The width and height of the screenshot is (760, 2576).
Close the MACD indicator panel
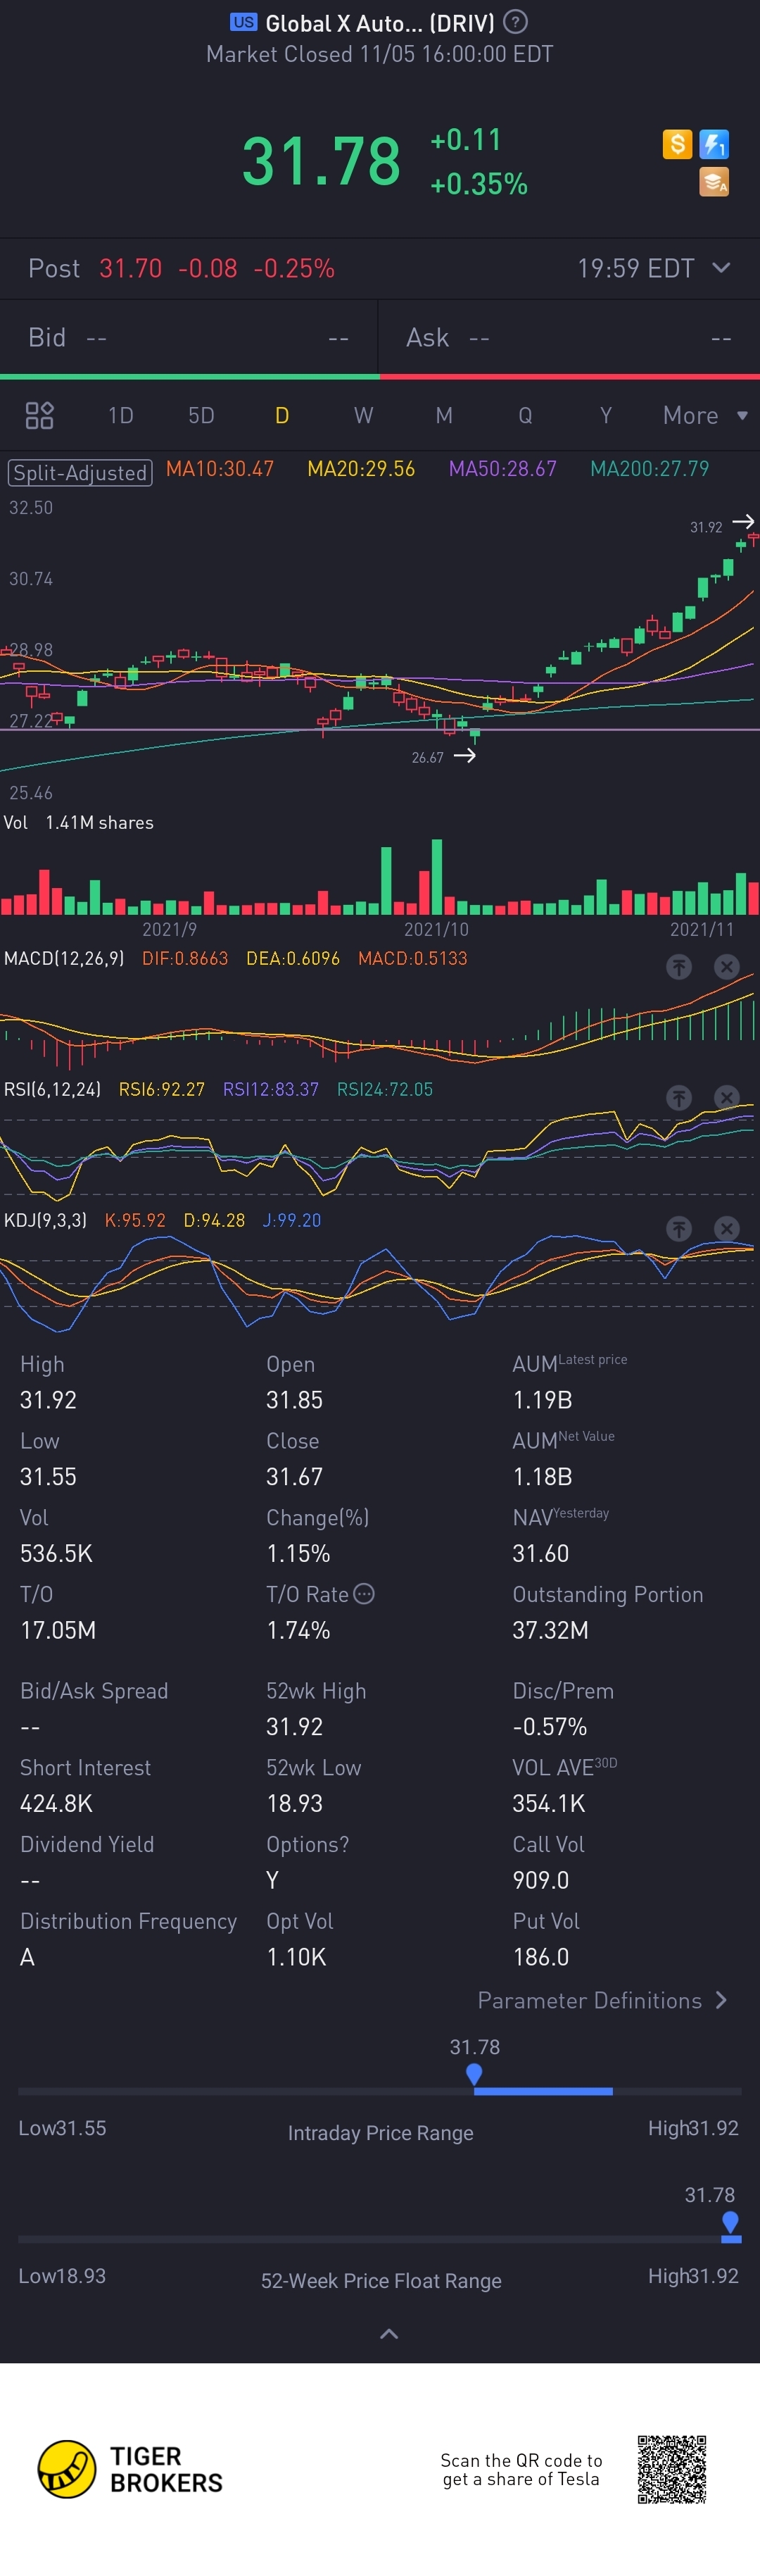pyautogui.click(x=727, y=967)
